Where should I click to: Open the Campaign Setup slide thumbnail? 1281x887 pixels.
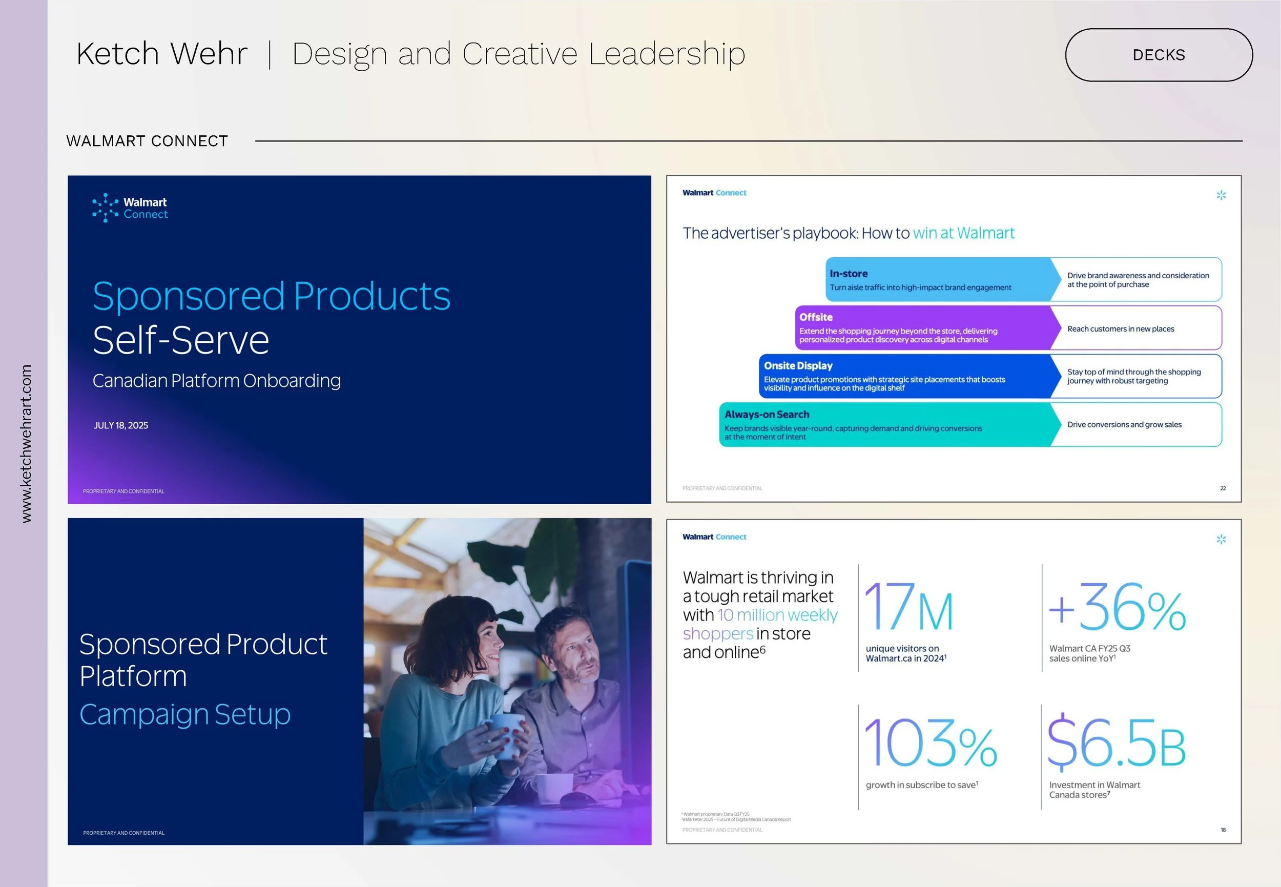[215, 682]
